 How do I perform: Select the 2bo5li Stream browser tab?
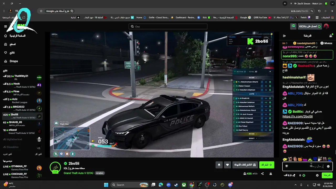click(309, 3)
